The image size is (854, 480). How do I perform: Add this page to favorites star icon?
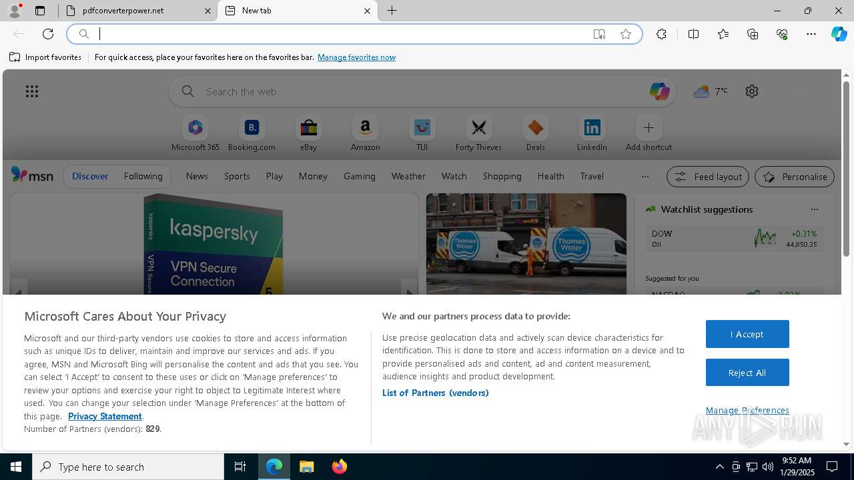pos(626,34)
